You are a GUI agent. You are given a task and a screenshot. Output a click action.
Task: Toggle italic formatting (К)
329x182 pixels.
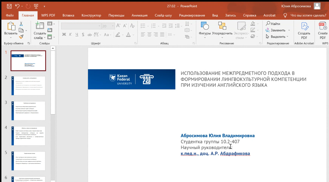(70, 35)
